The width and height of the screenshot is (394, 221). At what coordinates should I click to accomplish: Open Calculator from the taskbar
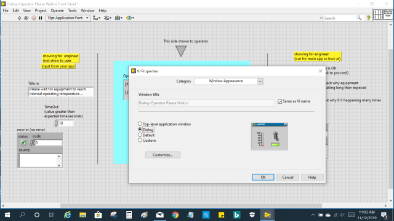[x=129, y=215]
